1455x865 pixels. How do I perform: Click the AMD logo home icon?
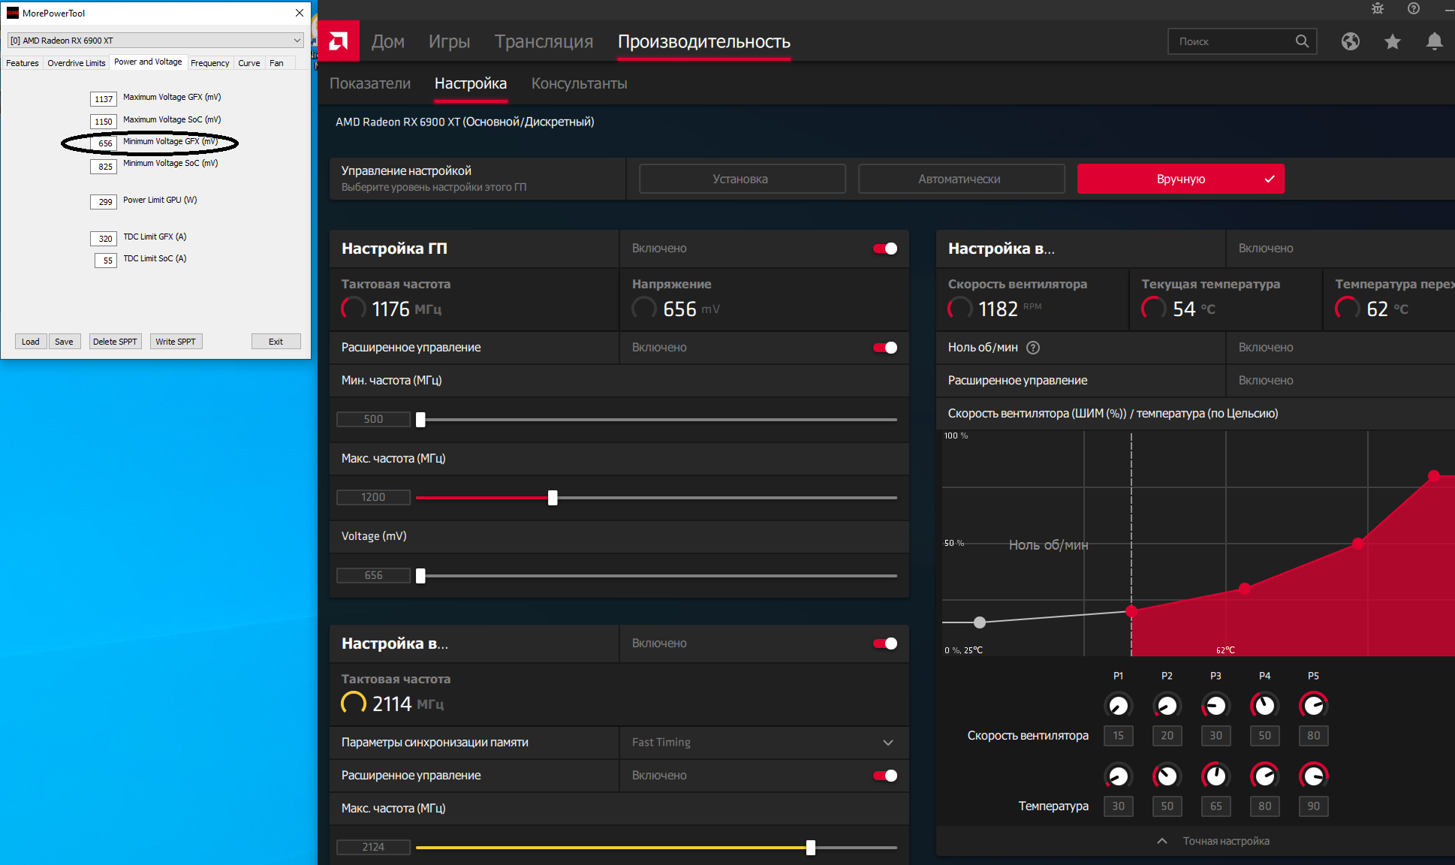point(339,41)
